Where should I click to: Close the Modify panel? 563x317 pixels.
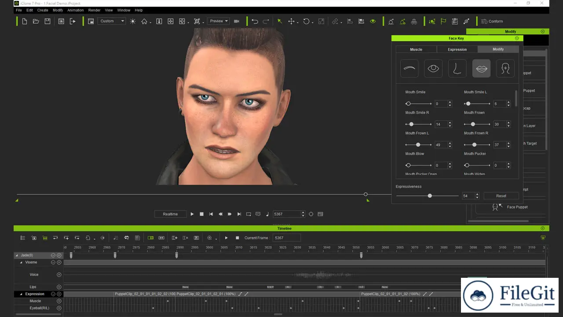(542, 31)
